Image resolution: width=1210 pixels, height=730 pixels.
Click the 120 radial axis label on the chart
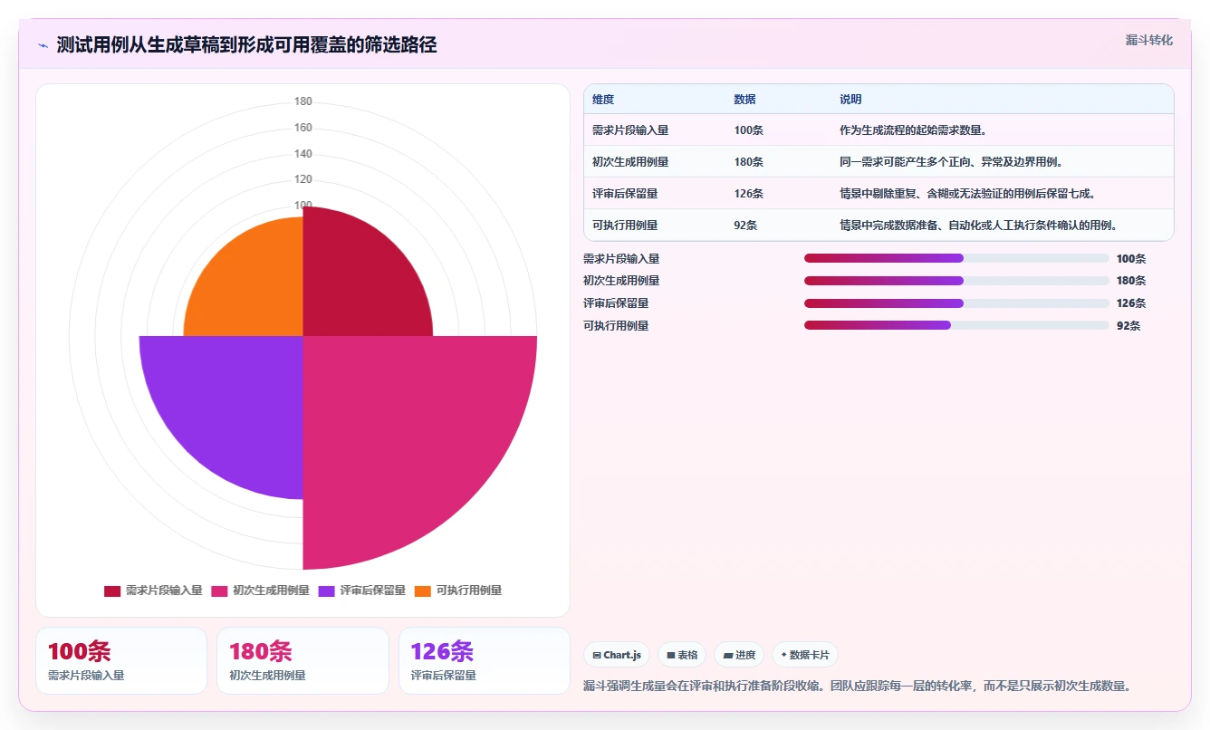tap(302, 179)
